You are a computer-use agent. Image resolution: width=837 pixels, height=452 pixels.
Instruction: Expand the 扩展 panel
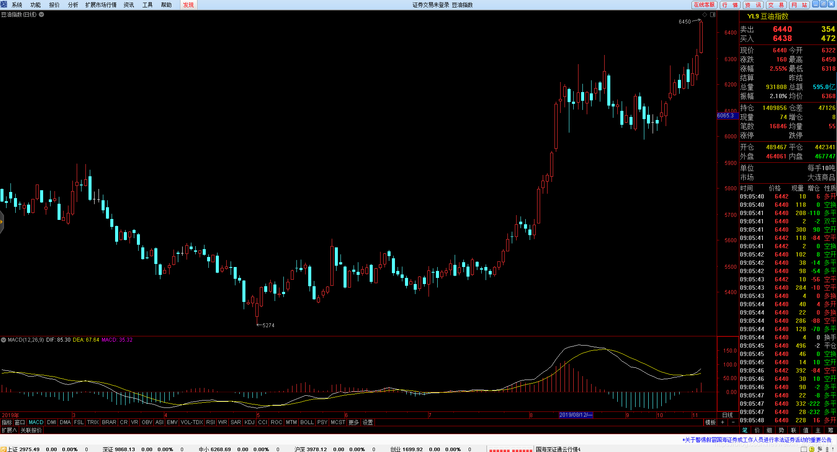click(x=9, y=430)
